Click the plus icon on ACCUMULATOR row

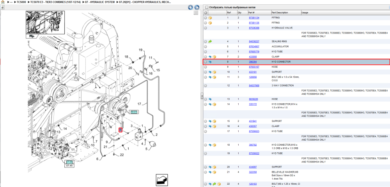[206, 46]
